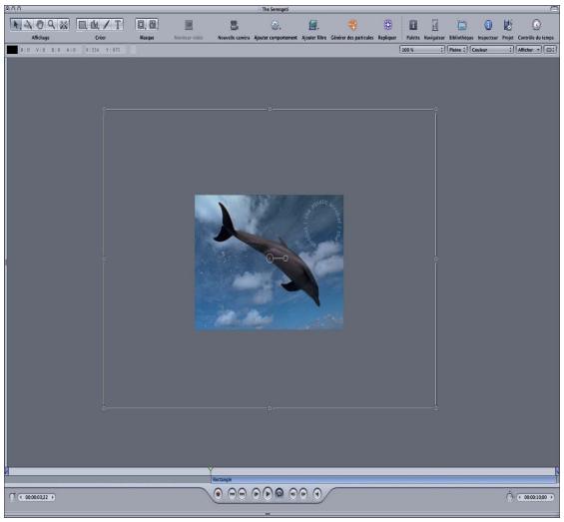The height and width of the screenshot is (522, 564).
Task: Click the Ajouter filtre icon
Action: (x=313, y=25)
